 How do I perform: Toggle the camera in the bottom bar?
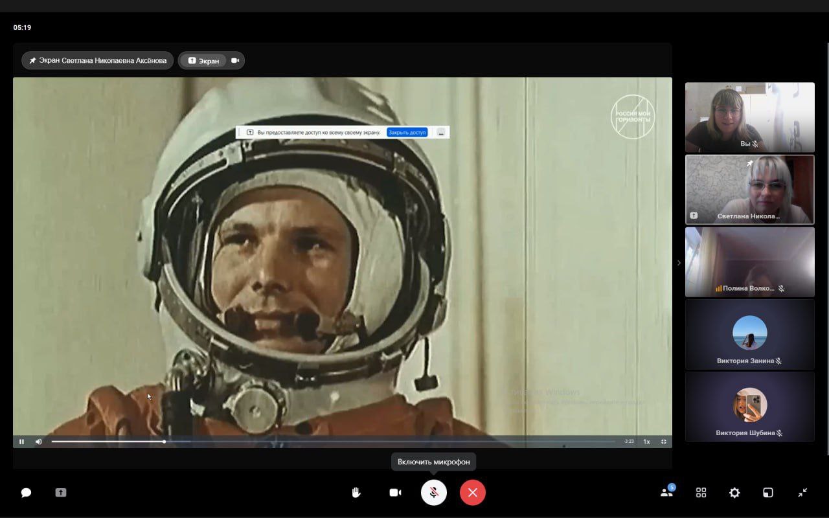(x=395, y=493)
